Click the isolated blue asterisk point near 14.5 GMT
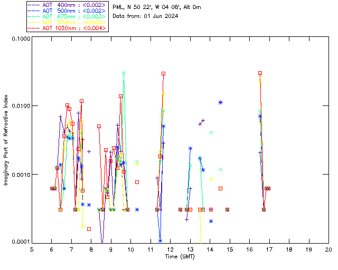 (220, 102)
